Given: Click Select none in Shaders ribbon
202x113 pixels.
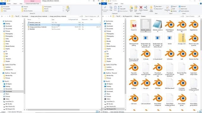Looking at the screenshot, I should coord(183,9).
